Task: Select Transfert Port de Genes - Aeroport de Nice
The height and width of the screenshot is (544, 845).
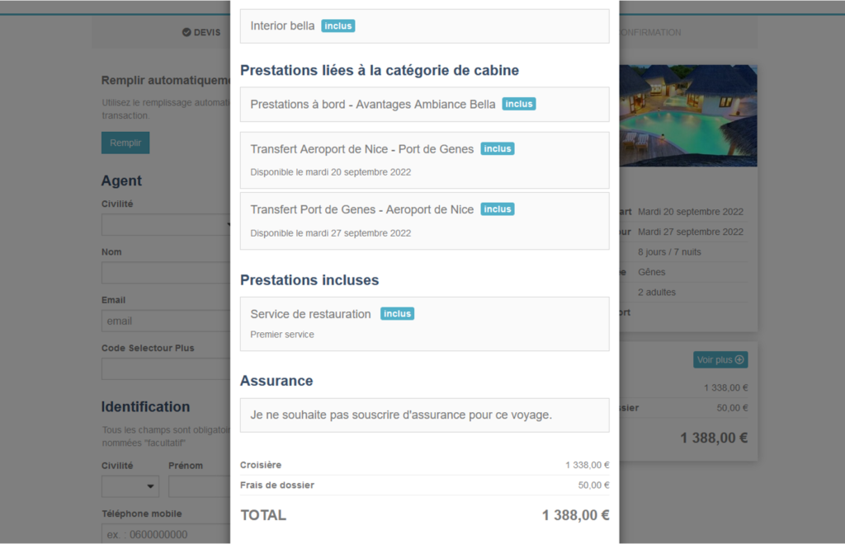Action: pos(424,220)
